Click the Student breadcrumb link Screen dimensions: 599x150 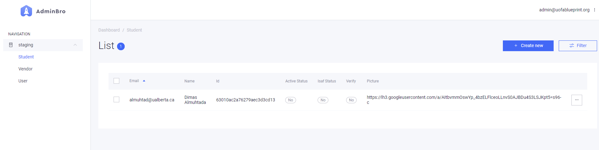click(134, 30)
